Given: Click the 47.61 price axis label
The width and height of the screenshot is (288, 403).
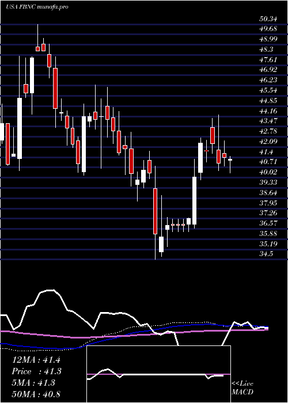Looking at the screenshot, I should 267,60.
